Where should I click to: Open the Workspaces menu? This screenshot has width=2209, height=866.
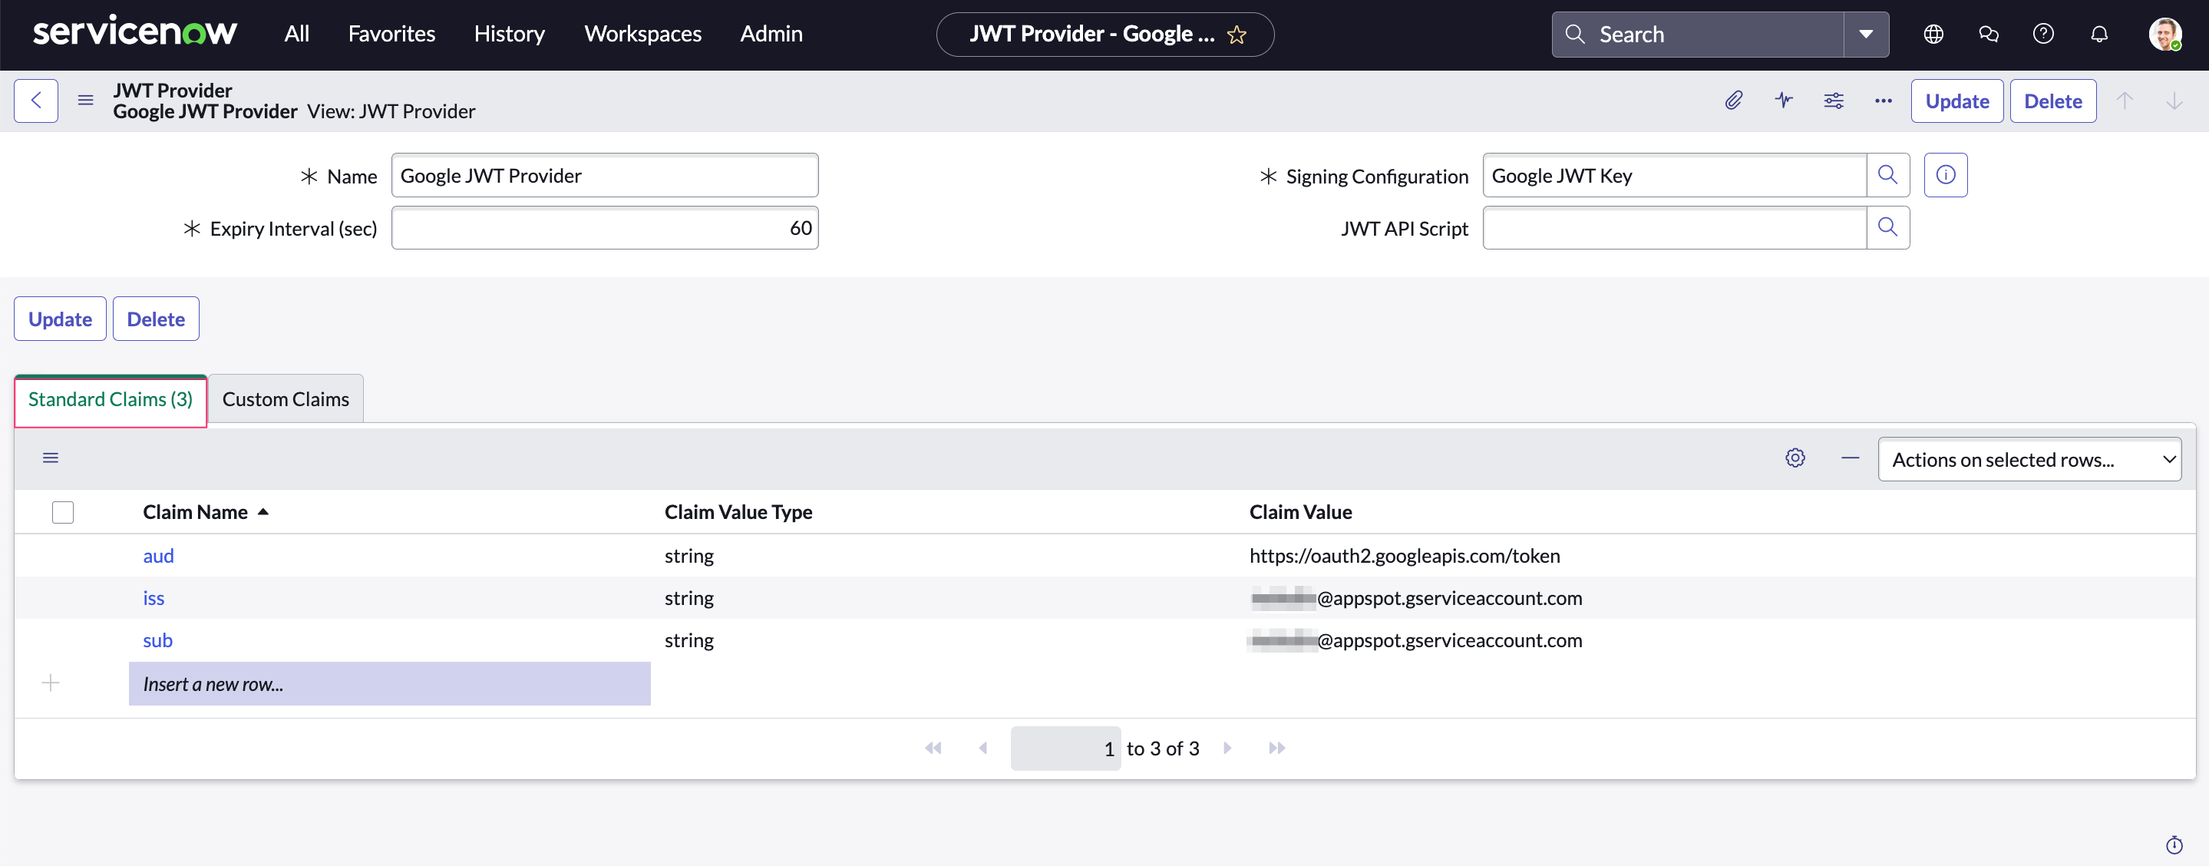pos(642,34)
